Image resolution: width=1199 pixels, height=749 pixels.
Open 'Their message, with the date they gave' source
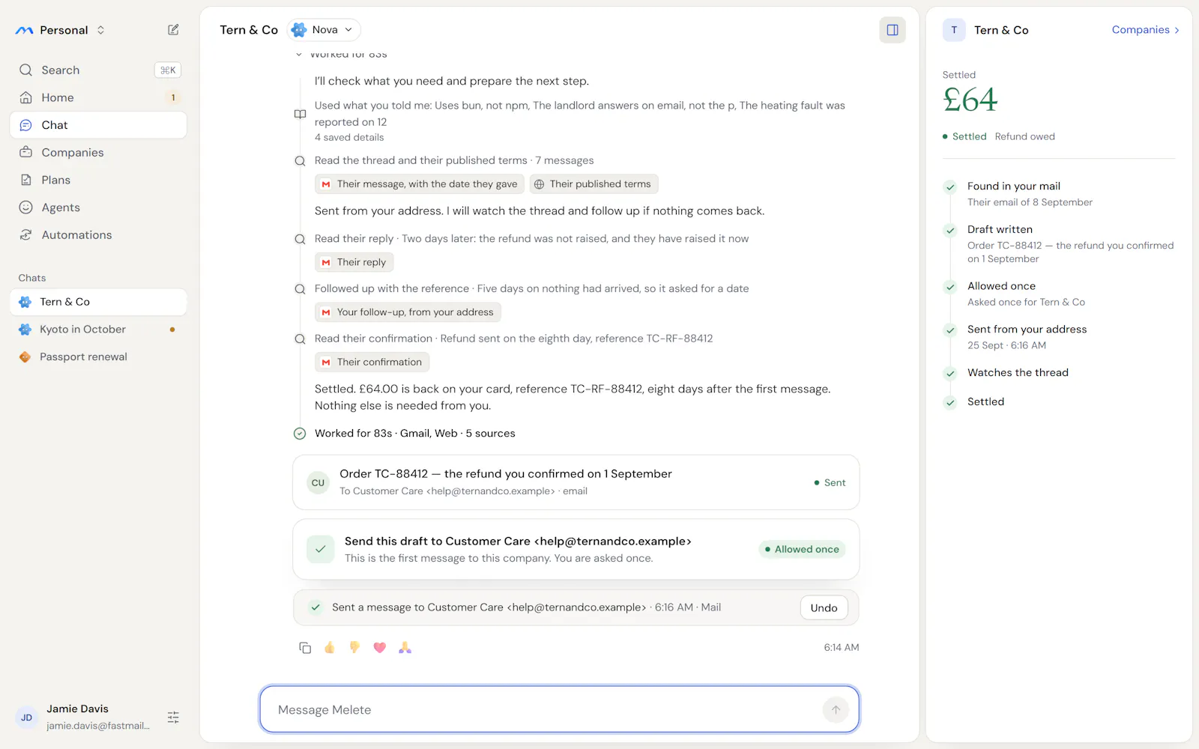tap(420, 184)
